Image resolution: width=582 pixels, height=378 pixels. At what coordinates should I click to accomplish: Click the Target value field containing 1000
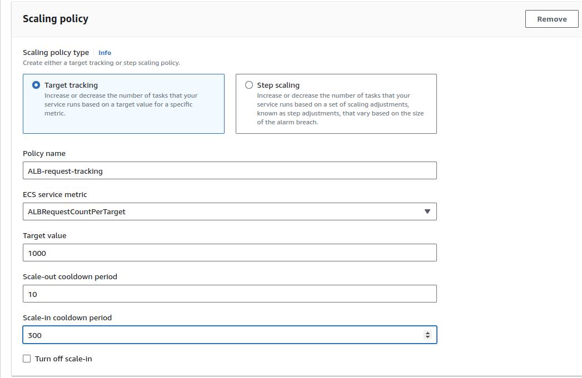click(x=229, y=253)
